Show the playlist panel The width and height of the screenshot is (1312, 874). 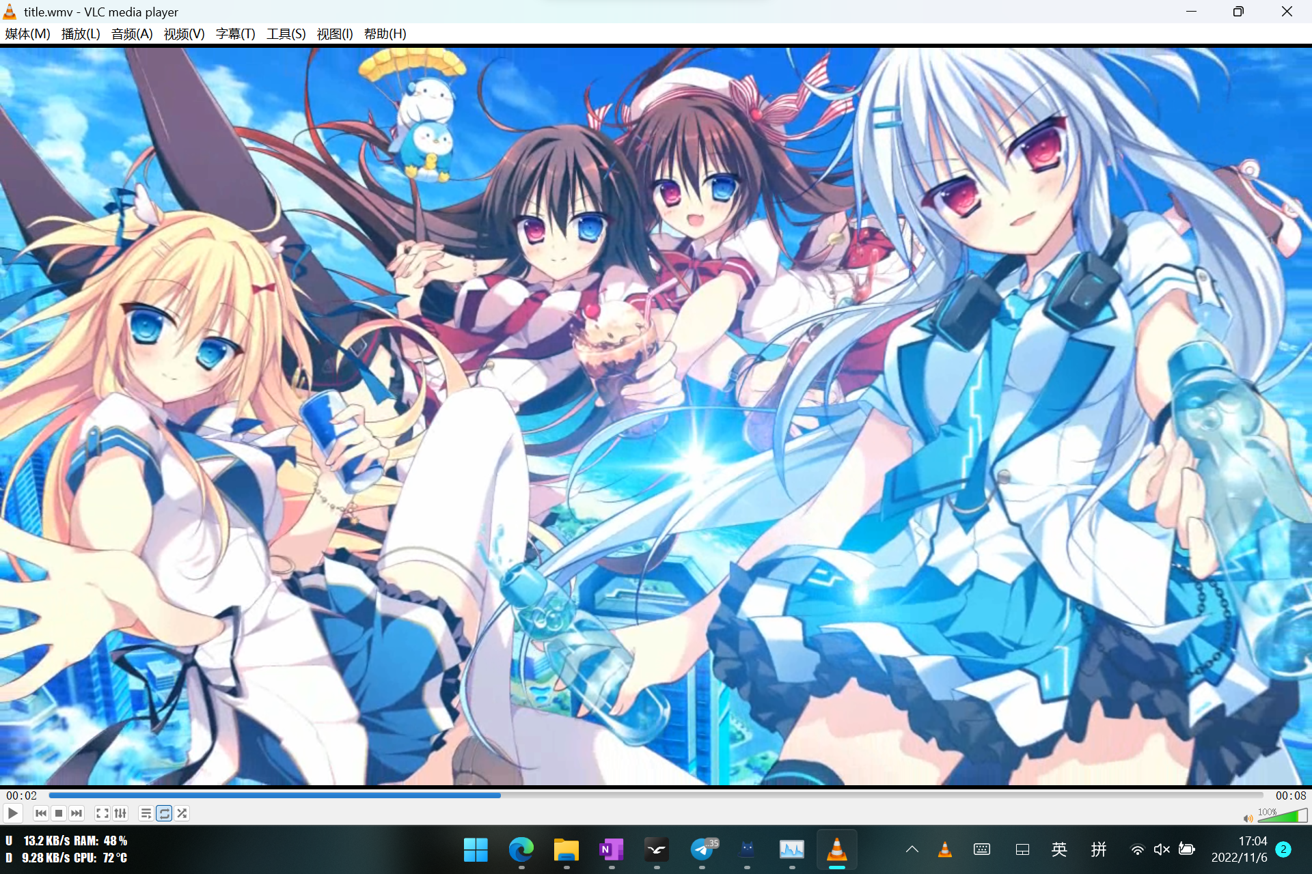[146, 813]
